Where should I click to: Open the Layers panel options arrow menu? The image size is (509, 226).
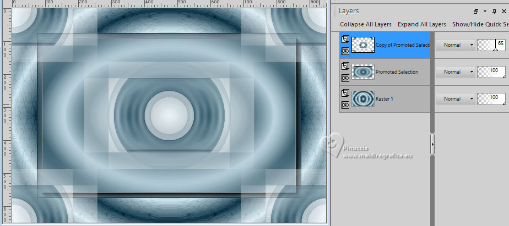(485, 12)
